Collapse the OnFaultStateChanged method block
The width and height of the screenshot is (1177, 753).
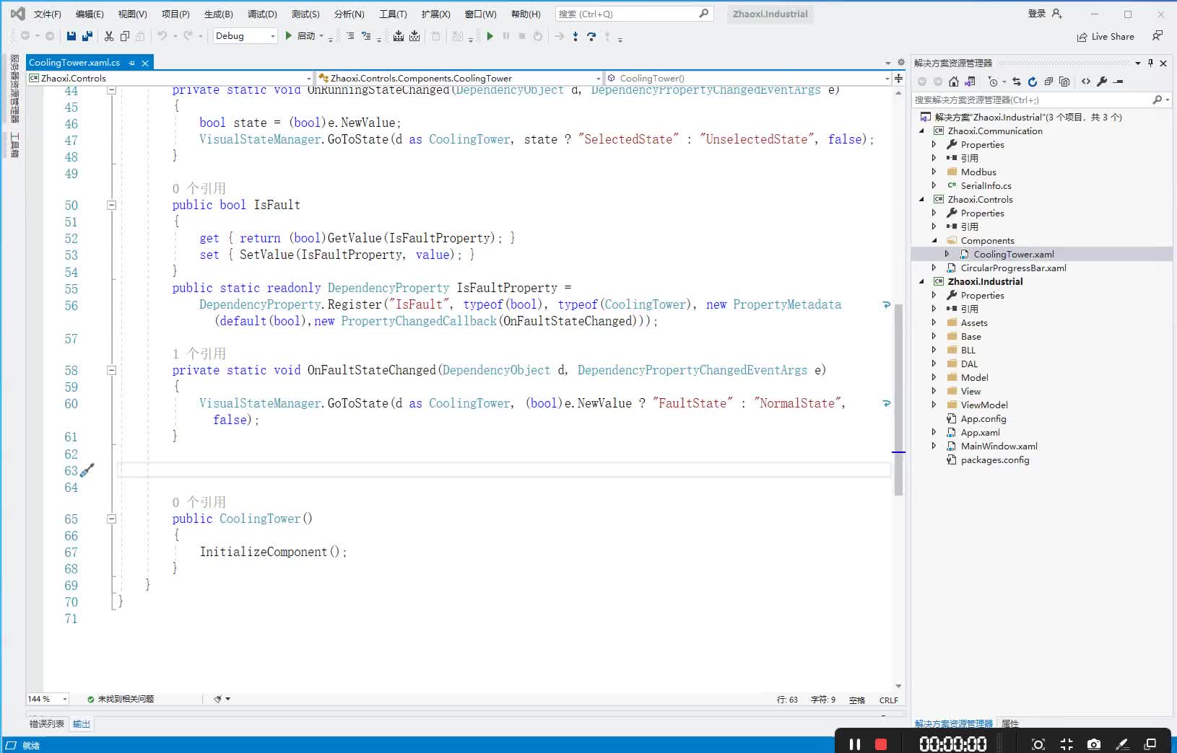(x=111, y=370)
